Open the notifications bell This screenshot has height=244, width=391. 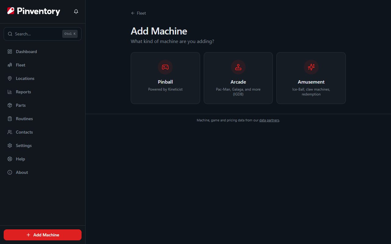coord(76,12)
